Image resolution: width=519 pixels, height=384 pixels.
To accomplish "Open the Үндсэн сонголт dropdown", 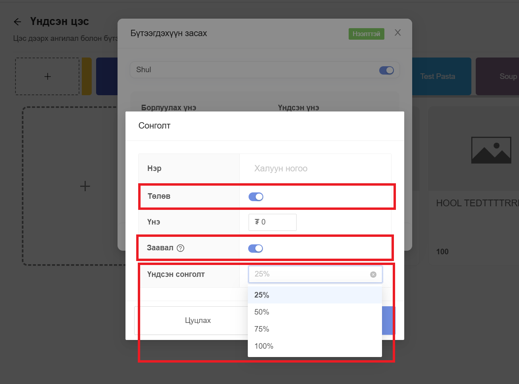I will 310,275.
